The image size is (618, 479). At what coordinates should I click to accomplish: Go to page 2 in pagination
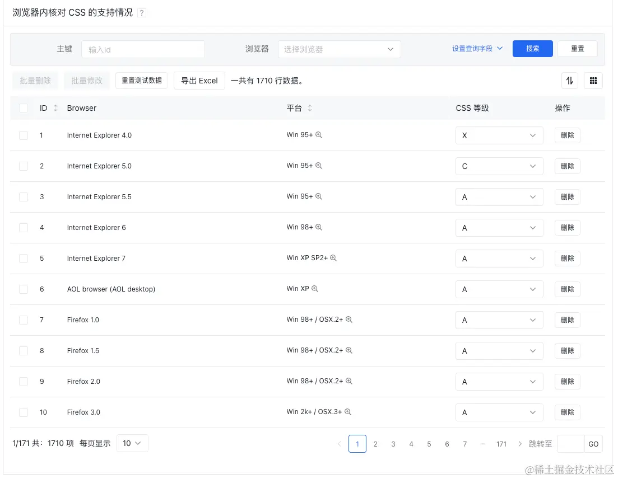click(x=375, y=444)
